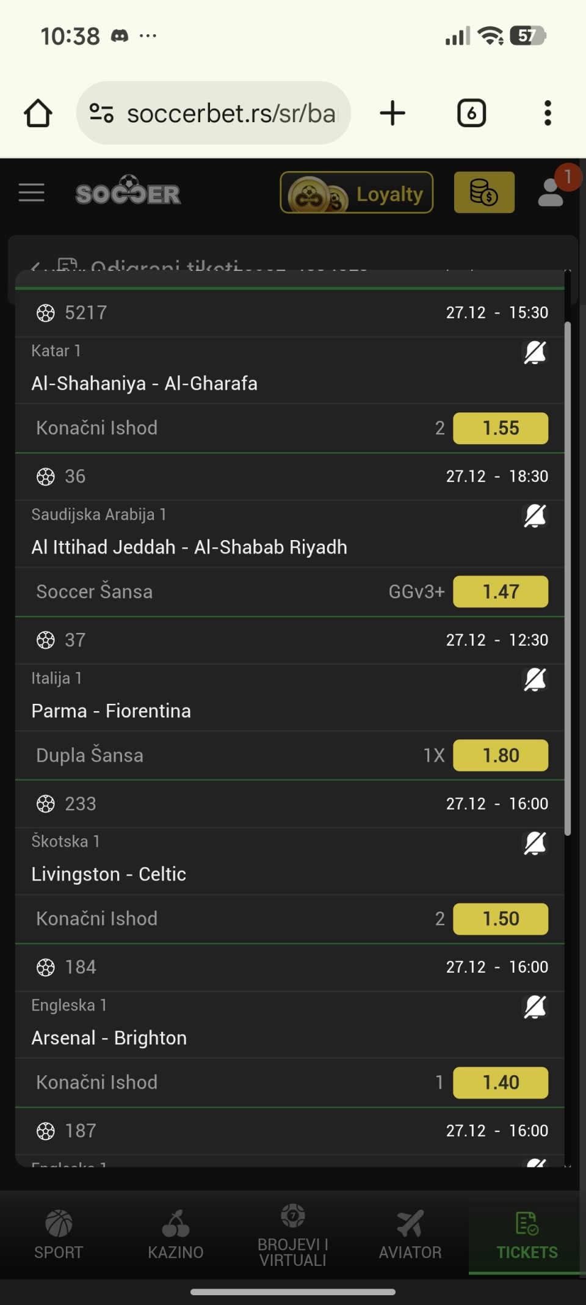Open a new browser tab

click(392, 114)
